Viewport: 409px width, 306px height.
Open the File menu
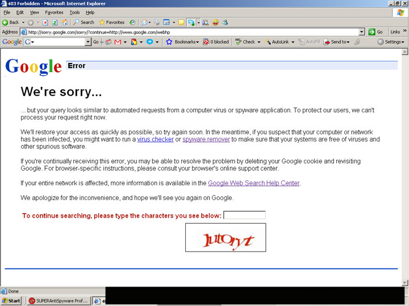[x=7, y=12]
